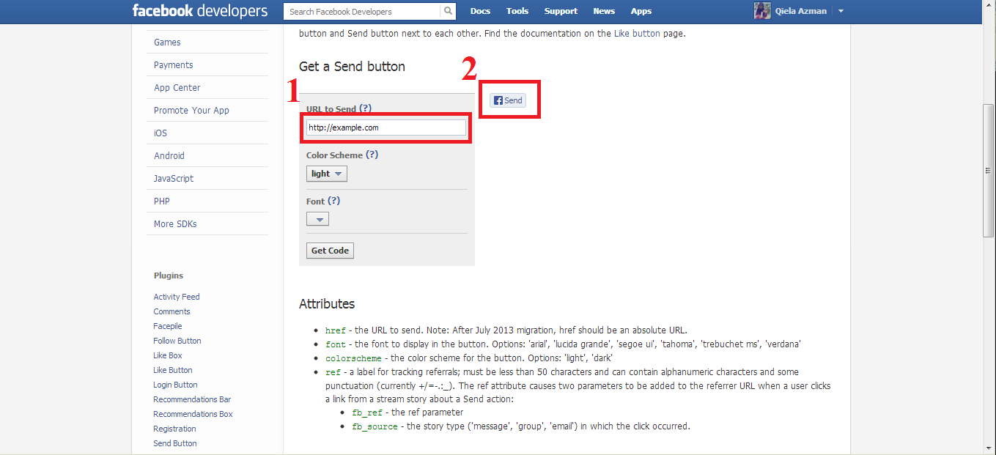Click the Get Code button
This screenshot has width=996, height=455.
coord(330,251)
